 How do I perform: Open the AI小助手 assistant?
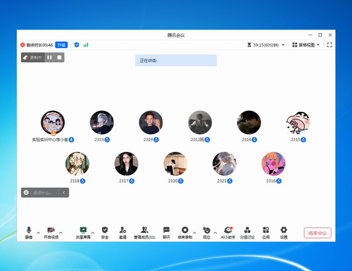point(227,230)
